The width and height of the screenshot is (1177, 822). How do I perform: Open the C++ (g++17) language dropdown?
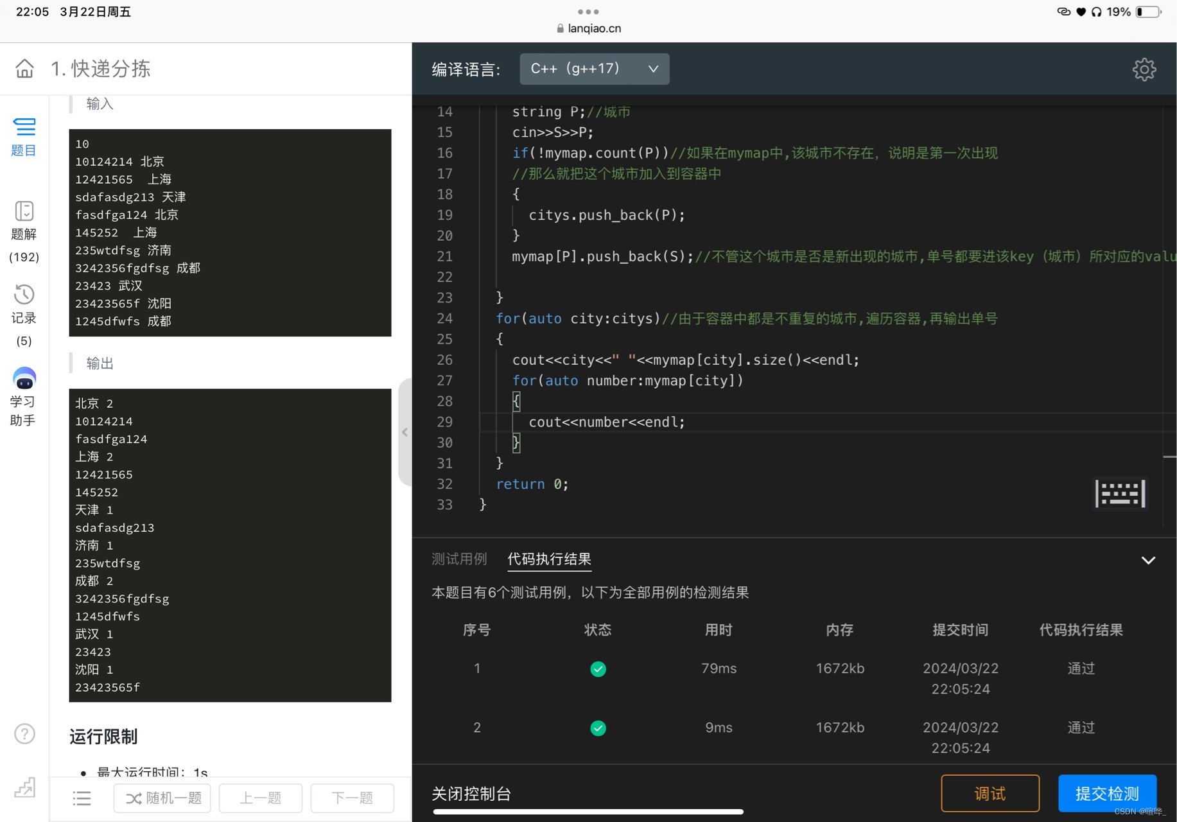coord(594,69)
